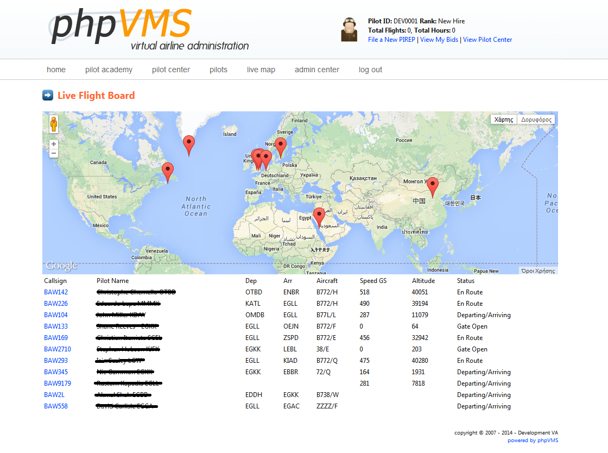Click the phpVMS logo

[149, 29]
